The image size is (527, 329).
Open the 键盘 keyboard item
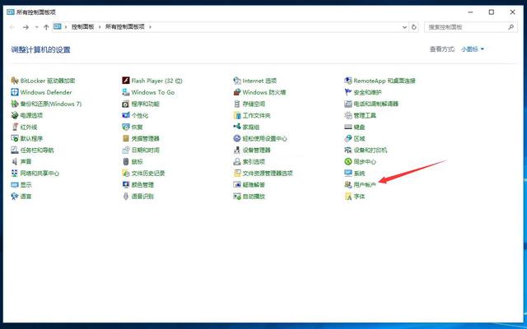coord(355,127)
